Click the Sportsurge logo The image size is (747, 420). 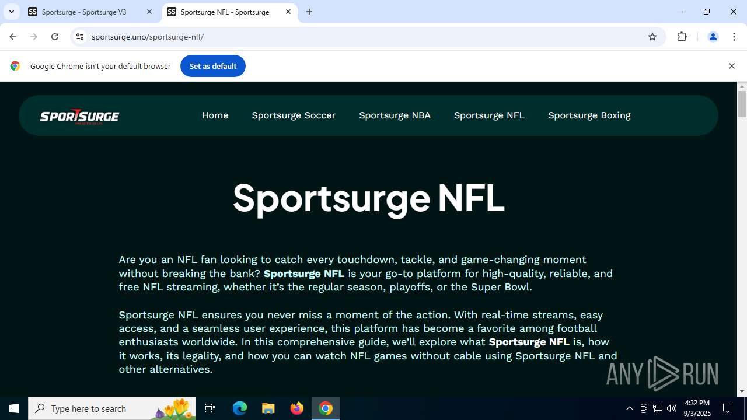pos(79,117)
